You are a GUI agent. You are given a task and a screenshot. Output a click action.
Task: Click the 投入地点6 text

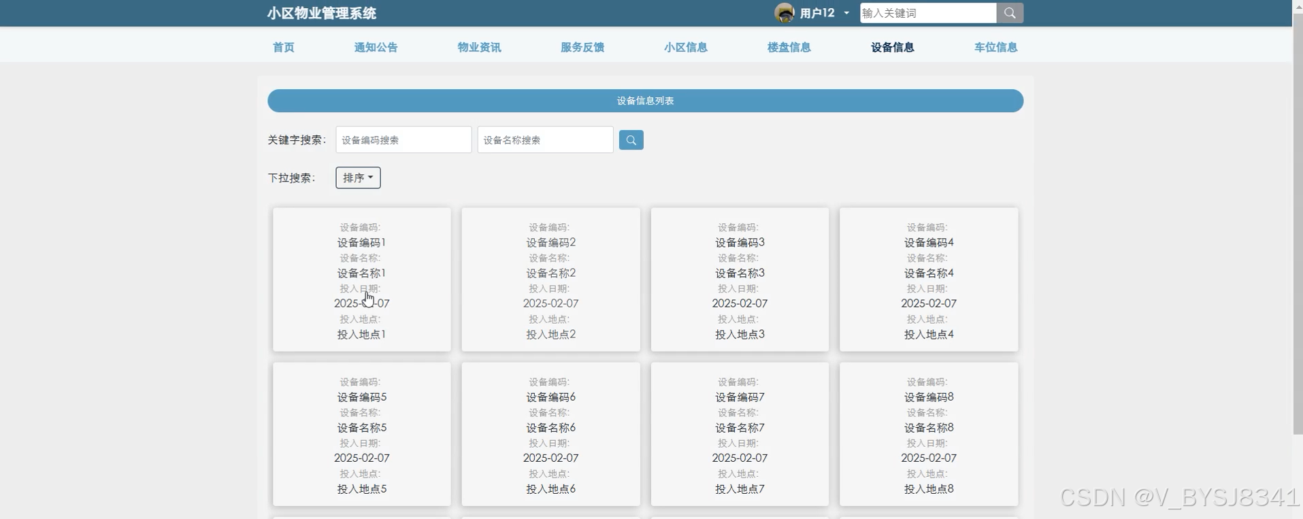point(551,488)
